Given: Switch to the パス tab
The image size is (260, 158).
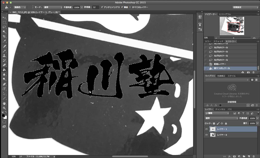Looking at the screenshot, I should pyautogui.click(x=230, y=109).
